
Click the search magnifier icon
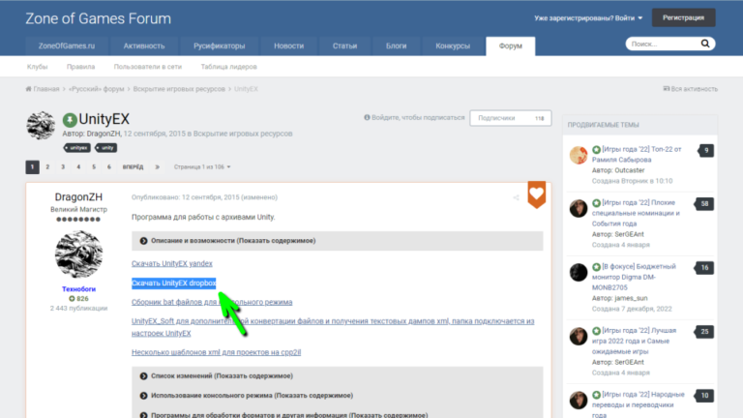pyautogui.click(x=704, y=45)
